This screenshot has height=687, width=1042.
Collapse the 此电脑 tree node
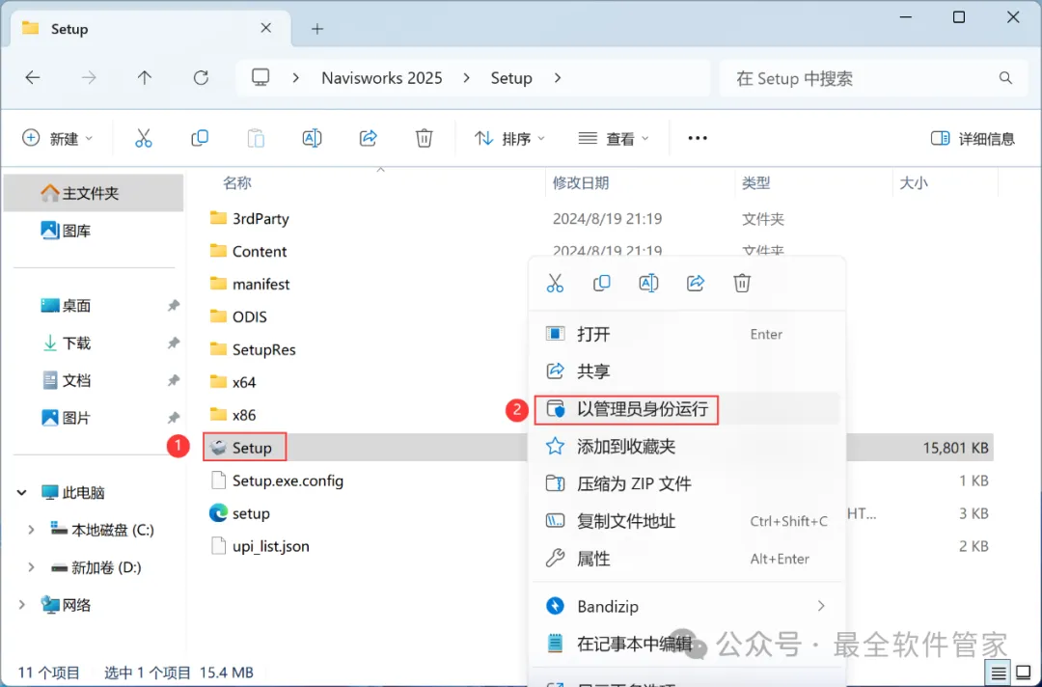point(21,493)
